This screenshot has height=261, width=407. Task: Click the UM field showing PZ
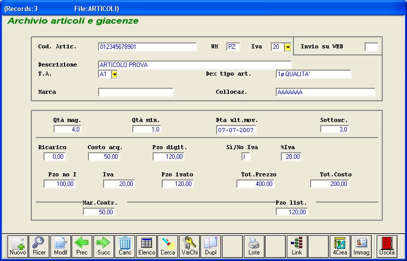(x=233, y=47)
